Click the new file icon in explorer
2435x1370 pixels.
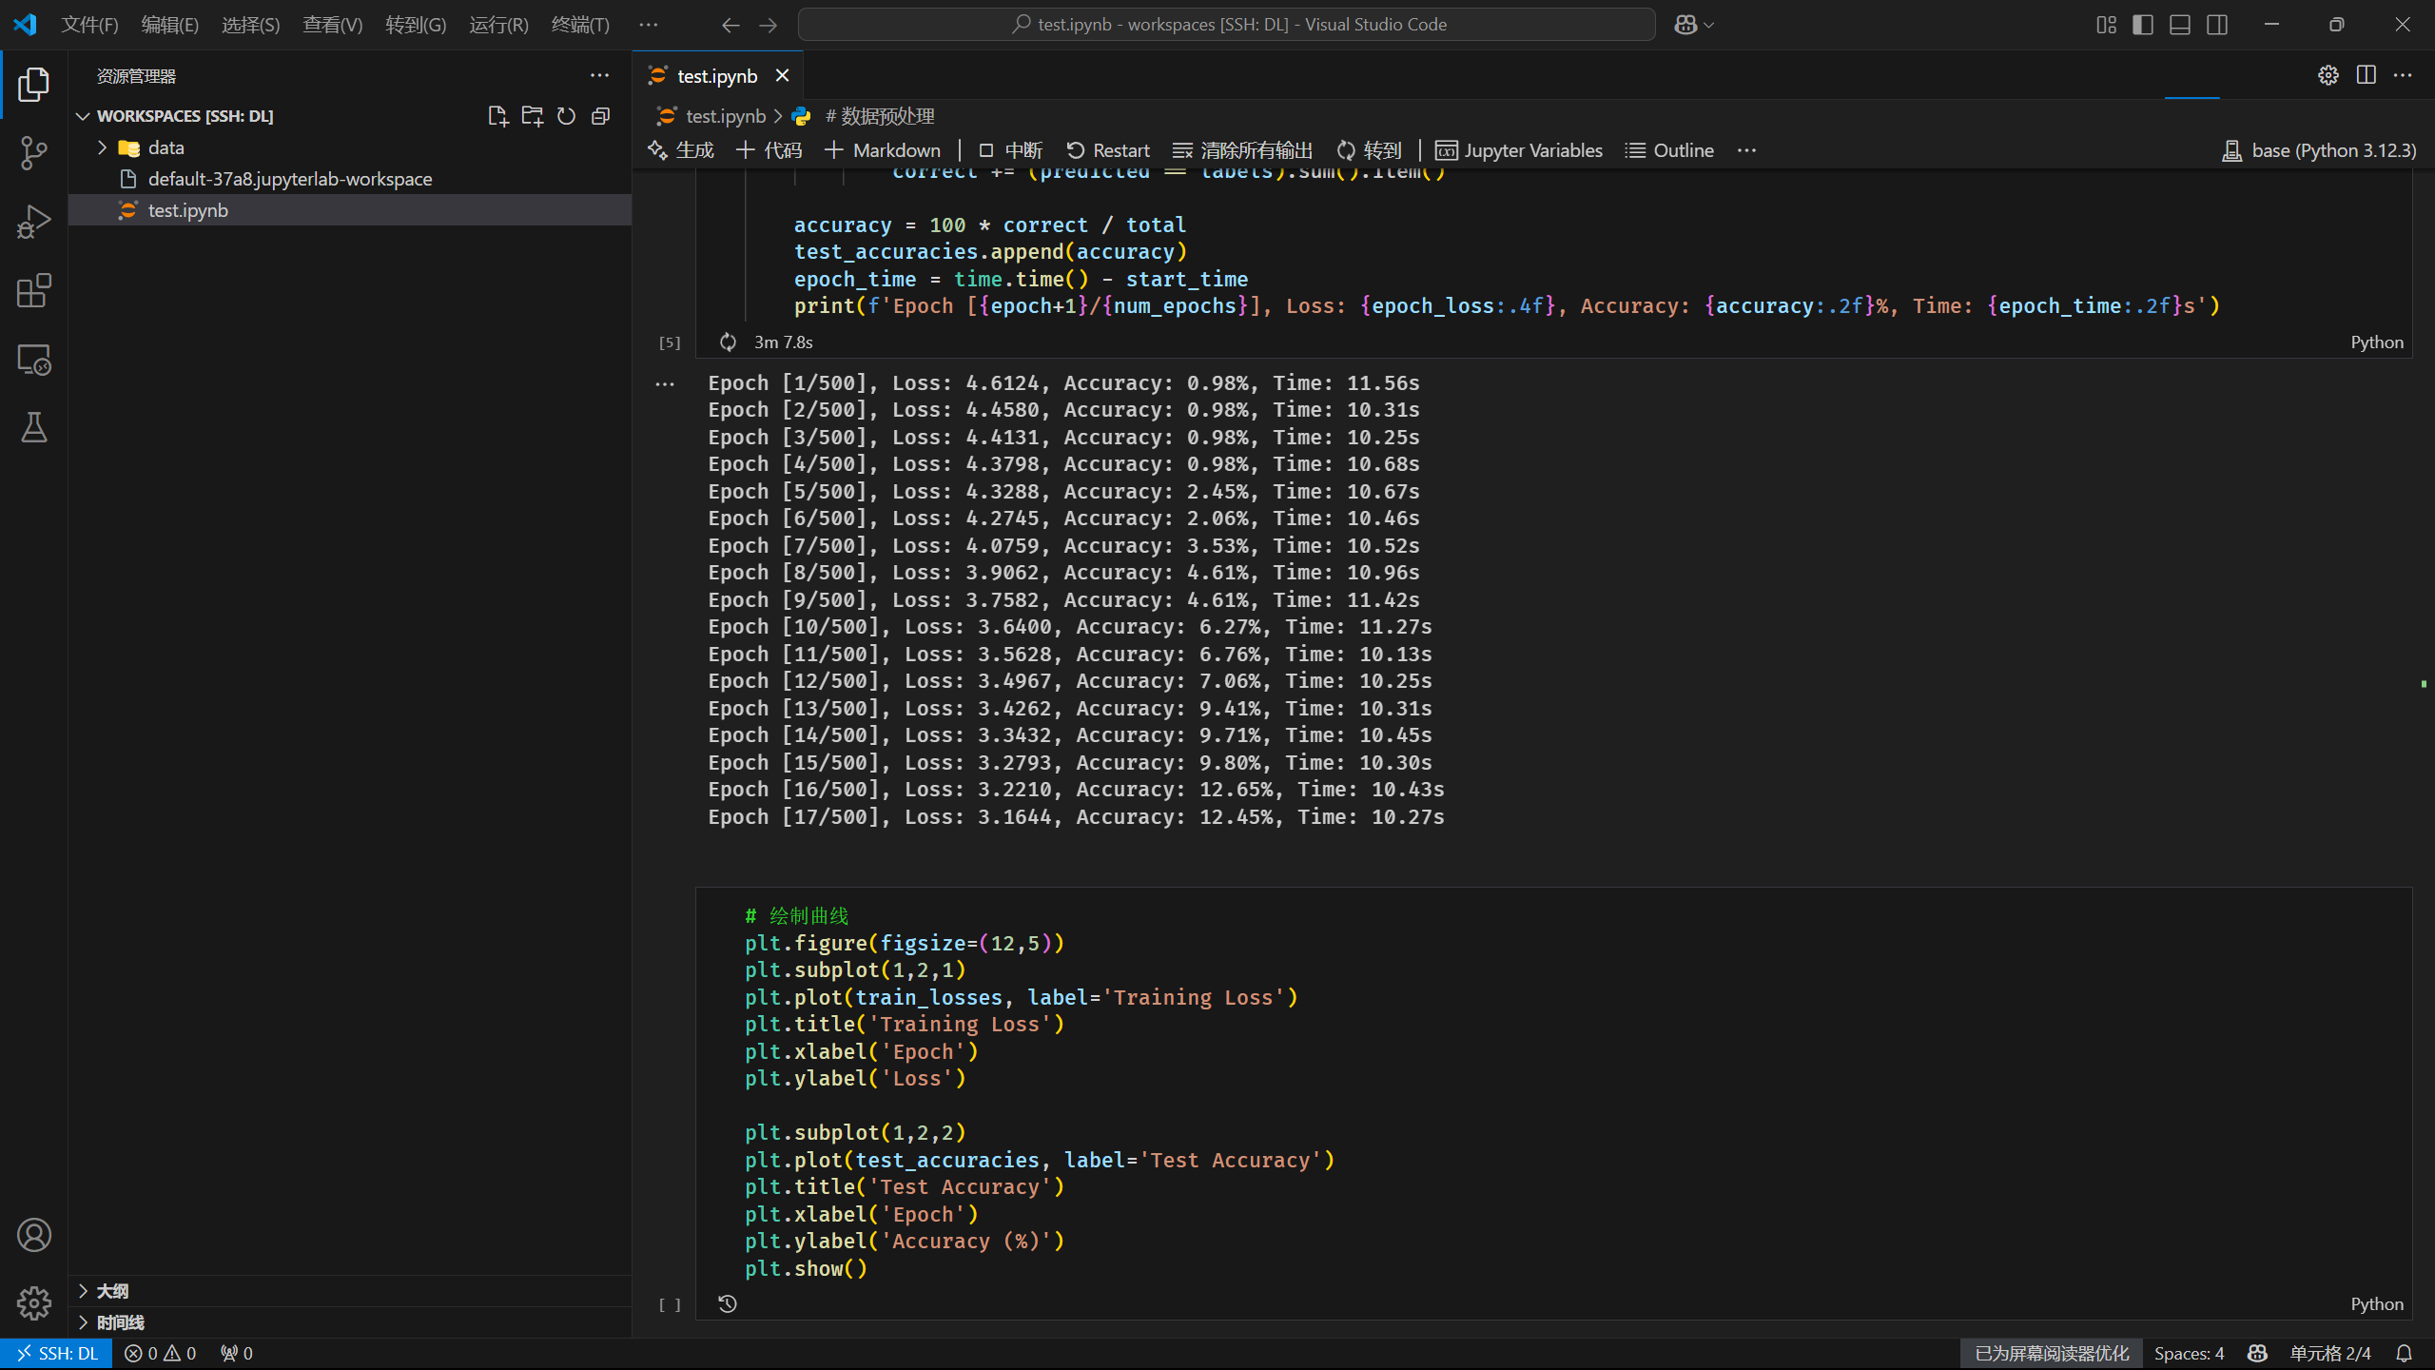497,116
